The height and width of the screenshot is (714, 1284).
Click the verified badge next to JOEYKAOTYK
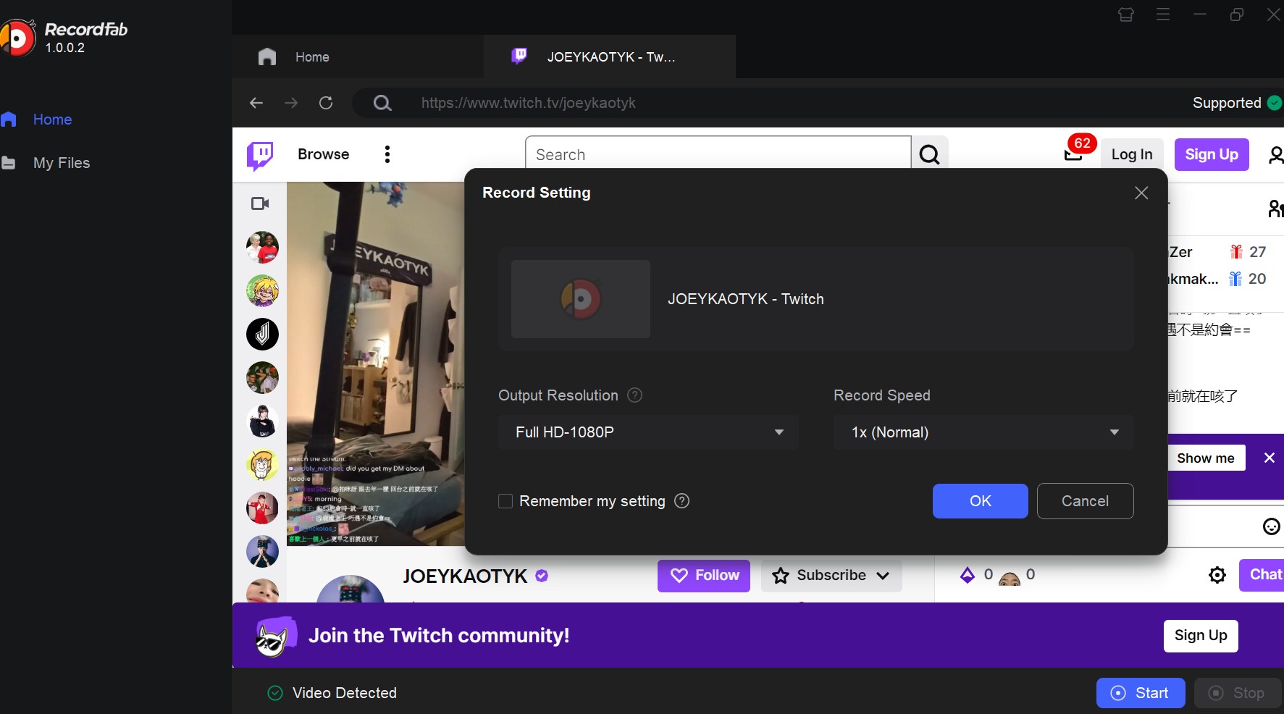542,576
